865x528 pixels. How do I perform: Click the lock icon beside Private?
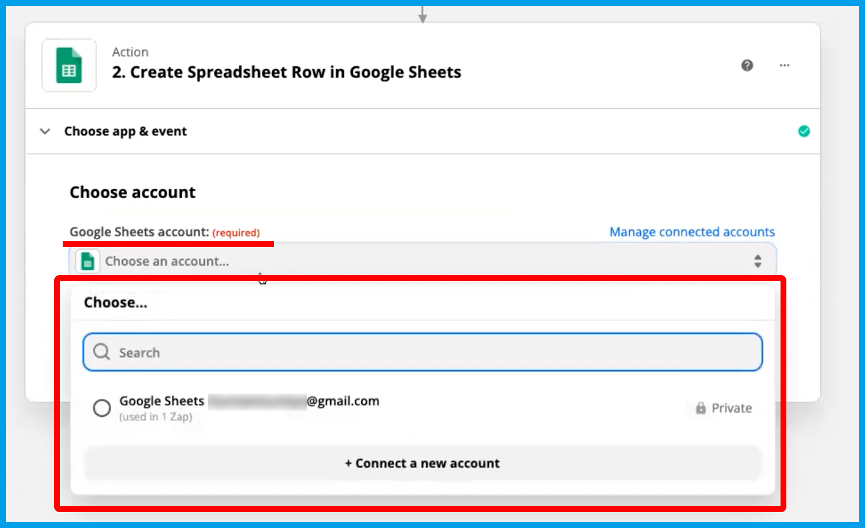(701, 408)
